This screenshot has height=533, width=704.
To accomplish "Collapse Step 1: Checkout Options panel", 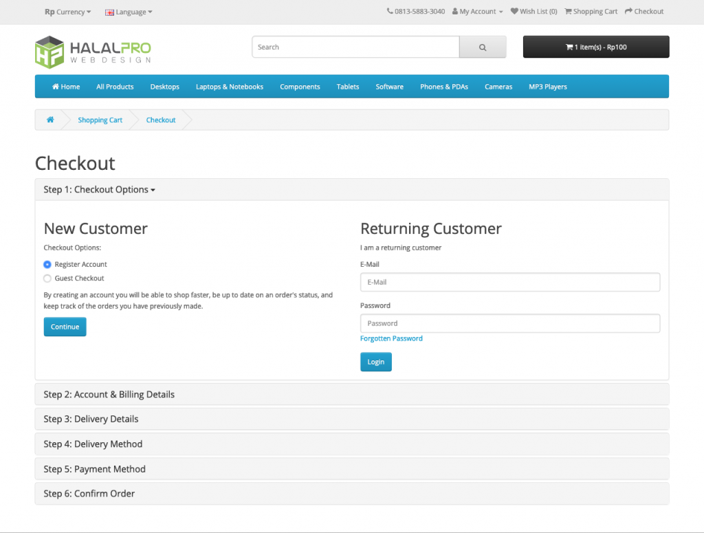I will 99,190.
